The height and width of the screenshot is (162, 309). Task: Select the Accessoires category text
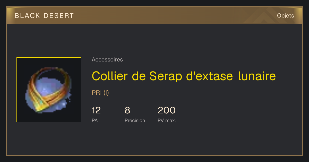[x=107, y=60]
